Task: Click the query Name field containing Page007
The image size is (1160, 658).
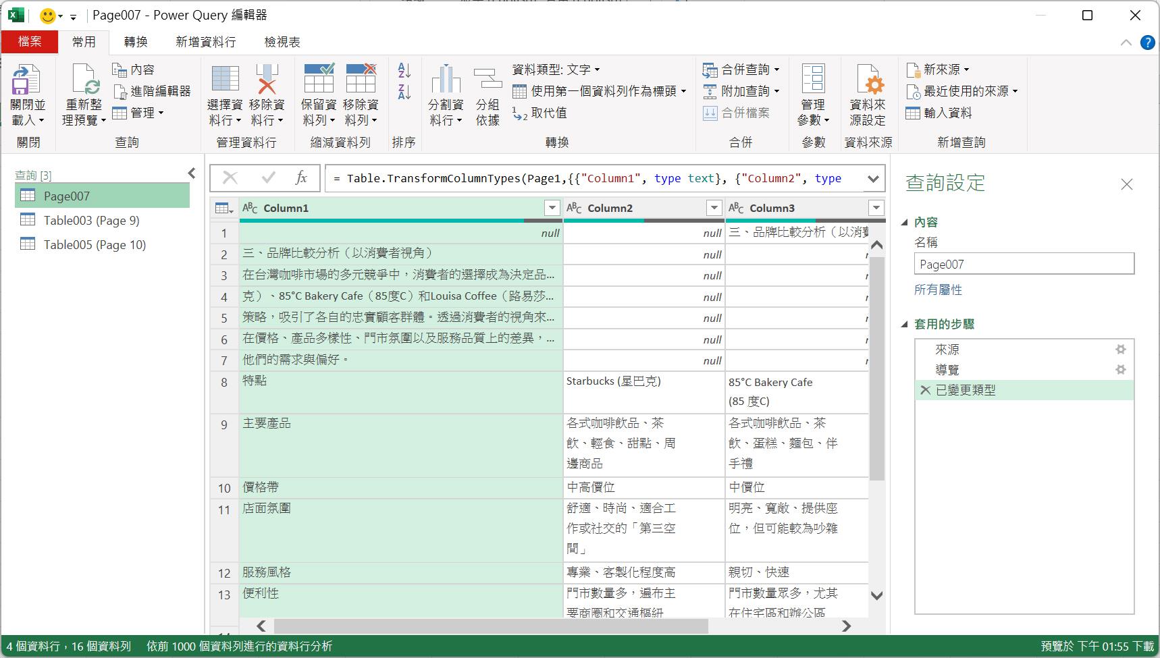Action: [1024, 265]
